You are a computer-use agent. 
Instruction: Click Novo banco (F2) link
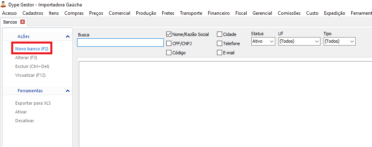pos(32,49)
